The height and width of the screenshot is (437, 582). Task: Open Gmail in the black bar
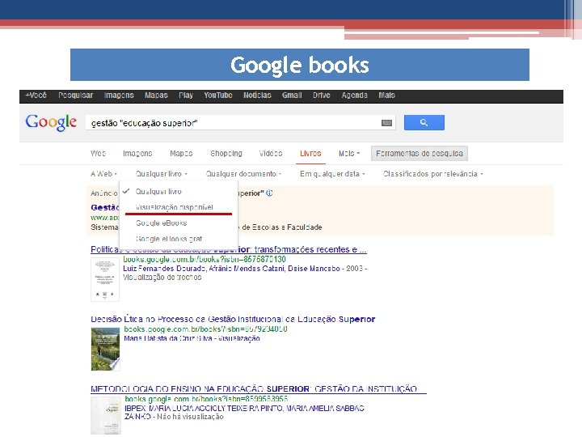point(292,95)
